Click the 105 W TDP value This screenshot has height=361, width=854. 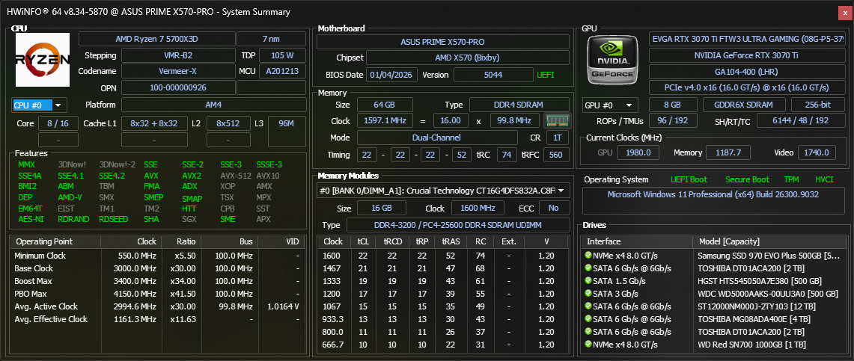point(282,55)
